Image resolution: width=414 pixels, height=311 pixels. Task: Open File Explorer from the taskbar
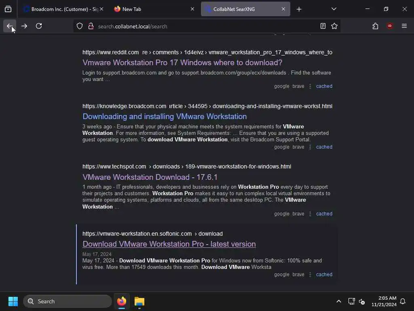point(139,301)
